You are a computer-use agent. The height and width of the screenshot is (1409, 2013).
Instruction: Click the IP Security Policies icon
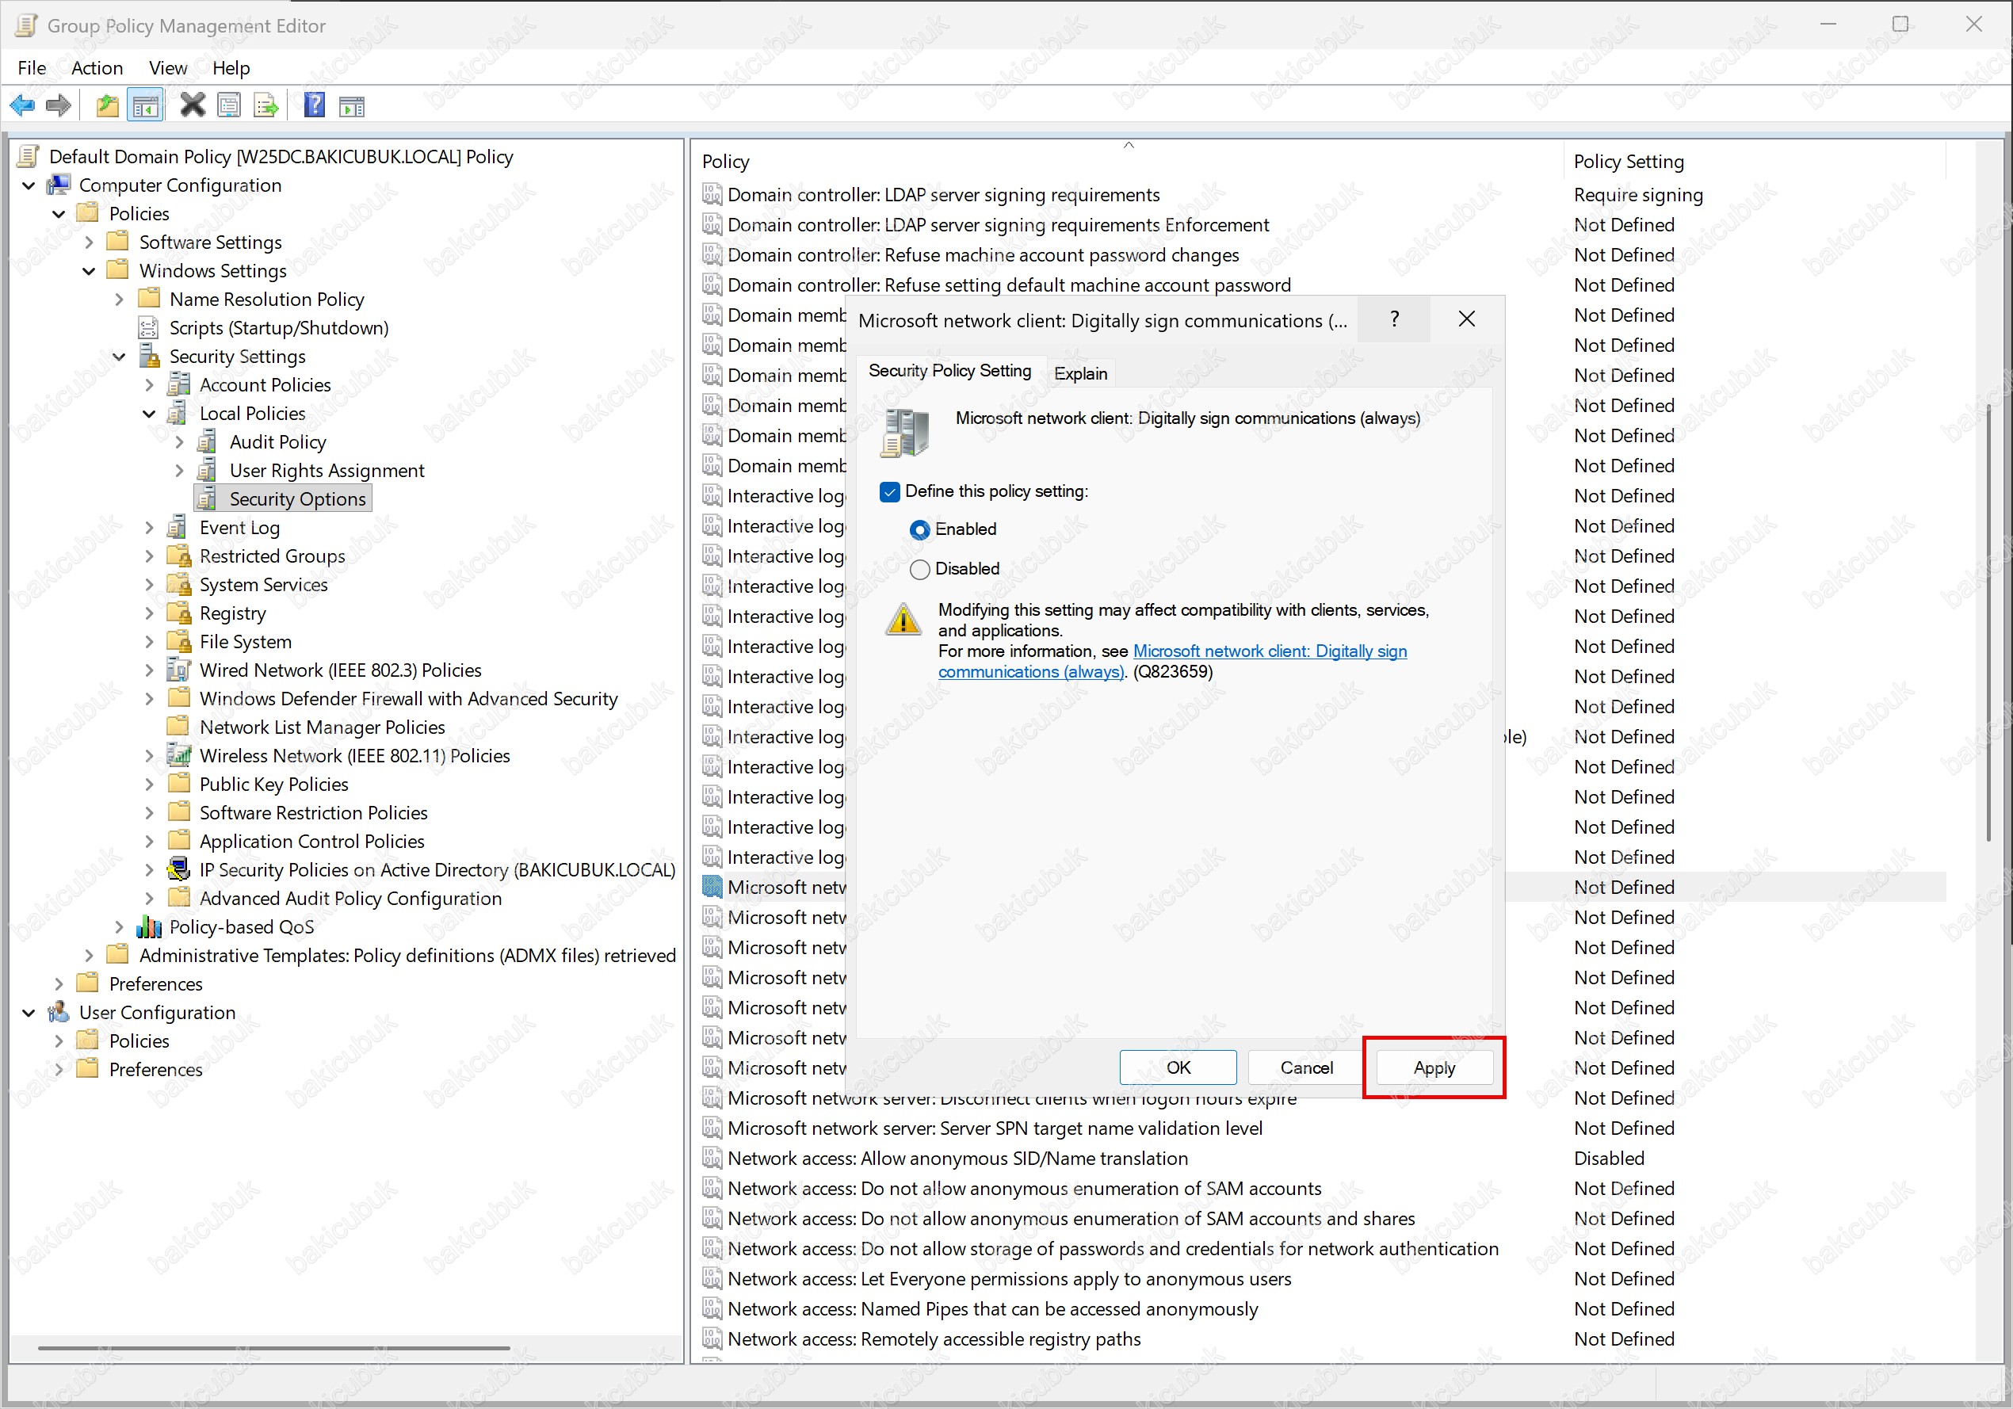coord(179,869)
